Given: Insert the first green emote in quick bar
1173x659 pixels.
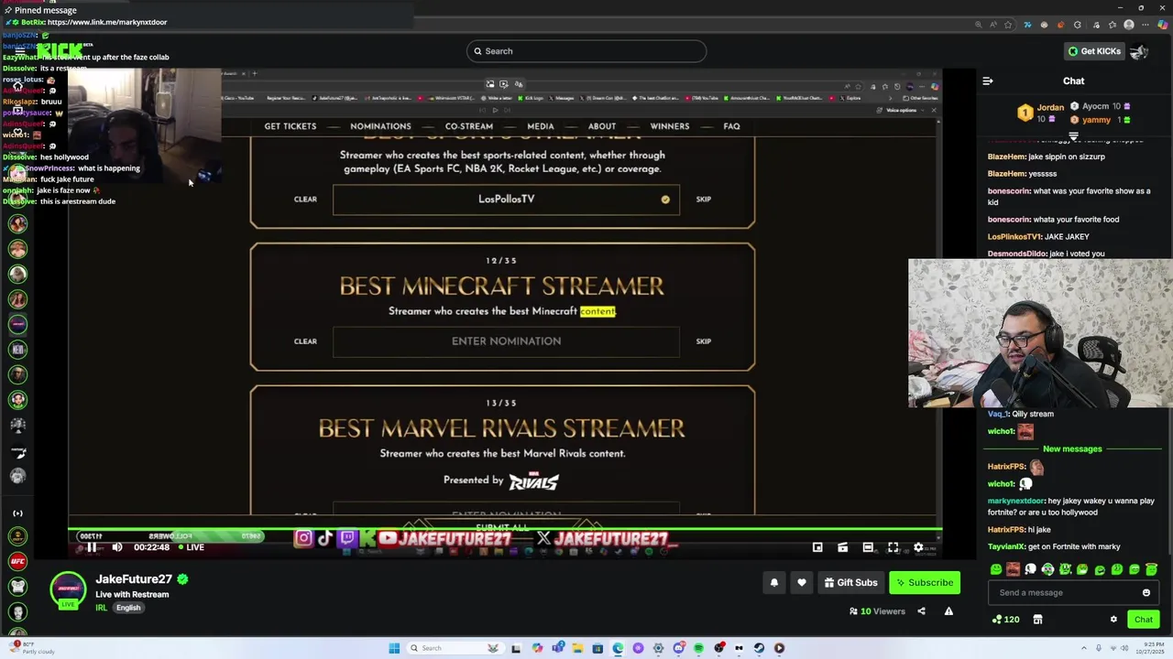Looking at the screenshot, I should pyautogui.click(x=996, y=569).
